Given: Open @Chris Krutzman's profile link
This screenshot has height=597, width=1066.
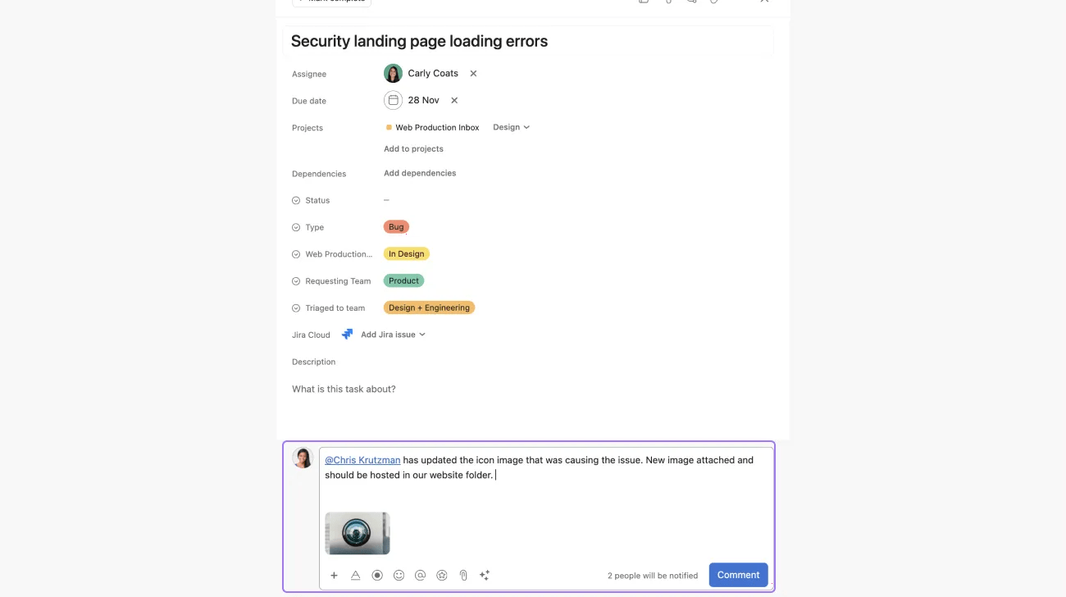Looking at the screenshot, I should tap(362, 460).
